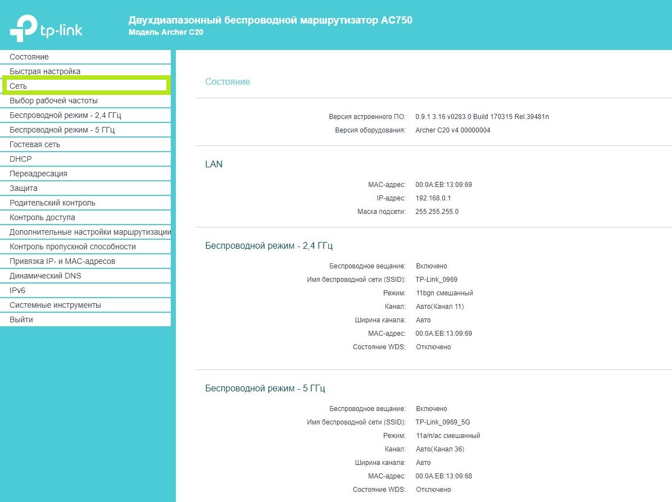672x502 pixels.
Task: Go to Беспроводной режим - 2,4 ГГц menu
Action: point(65,115)
